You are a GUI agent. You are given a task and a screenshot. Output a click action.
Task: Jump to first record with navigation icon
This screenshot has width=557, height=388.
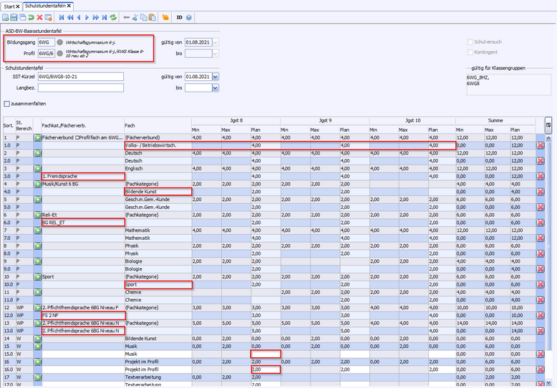click(x=62, y=16)
